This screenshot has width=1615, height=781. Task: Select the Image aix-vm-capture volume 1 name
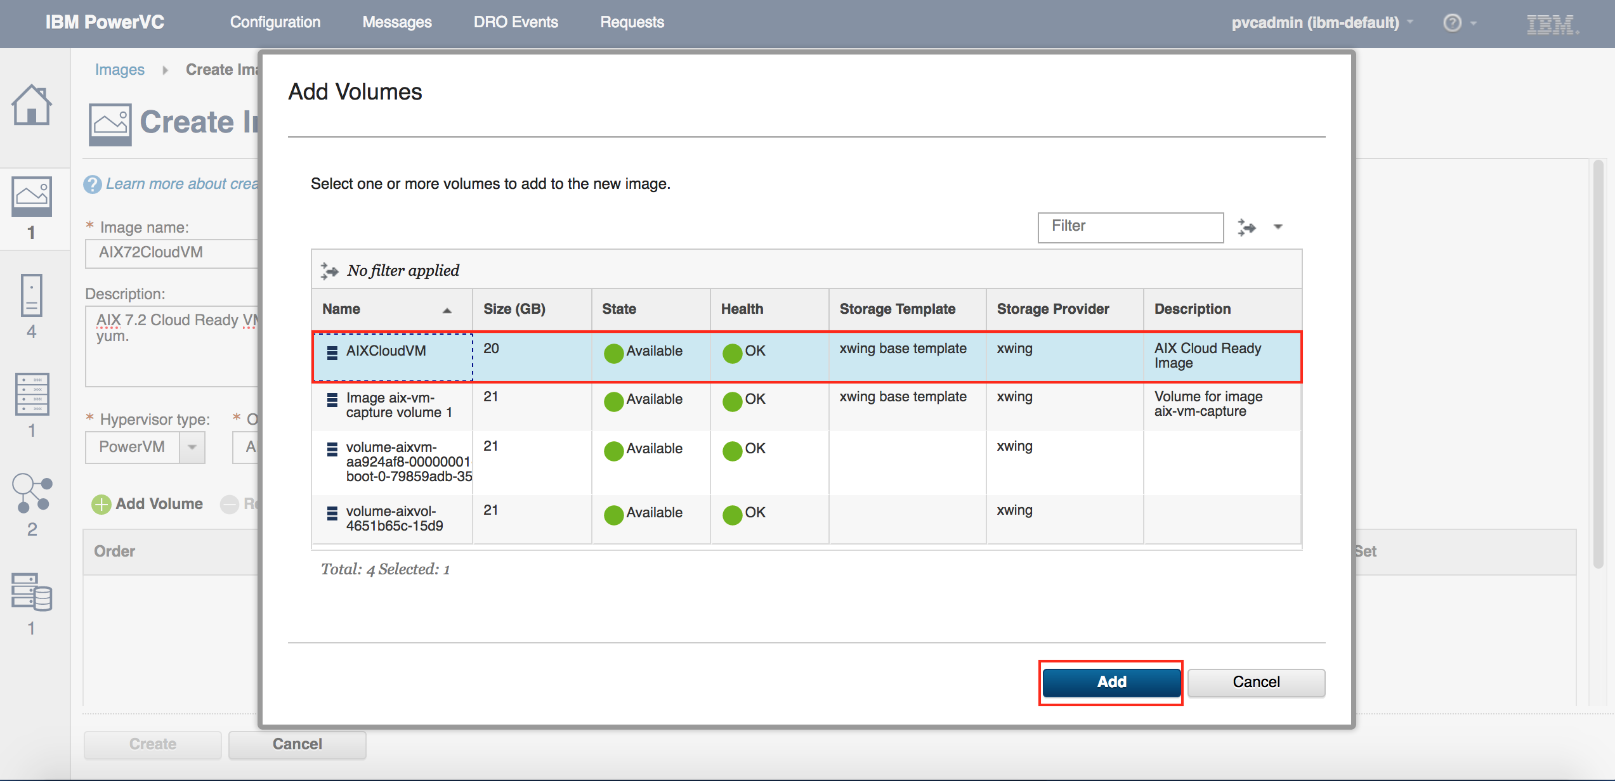coord(399,406)
